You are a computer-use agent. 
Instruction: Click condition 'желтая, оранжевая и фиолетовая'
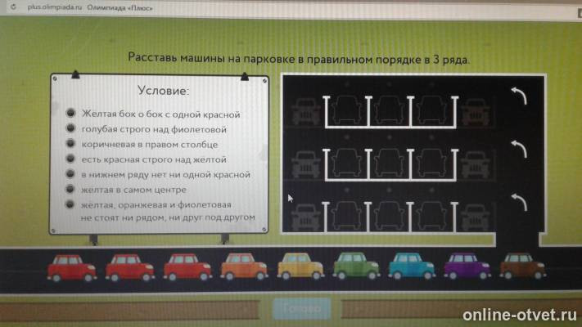point(156,204)
